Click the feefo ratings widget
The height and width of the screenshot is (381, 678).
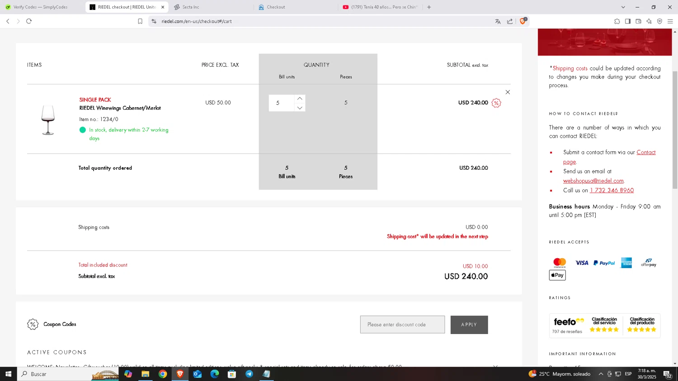(605, 325)
